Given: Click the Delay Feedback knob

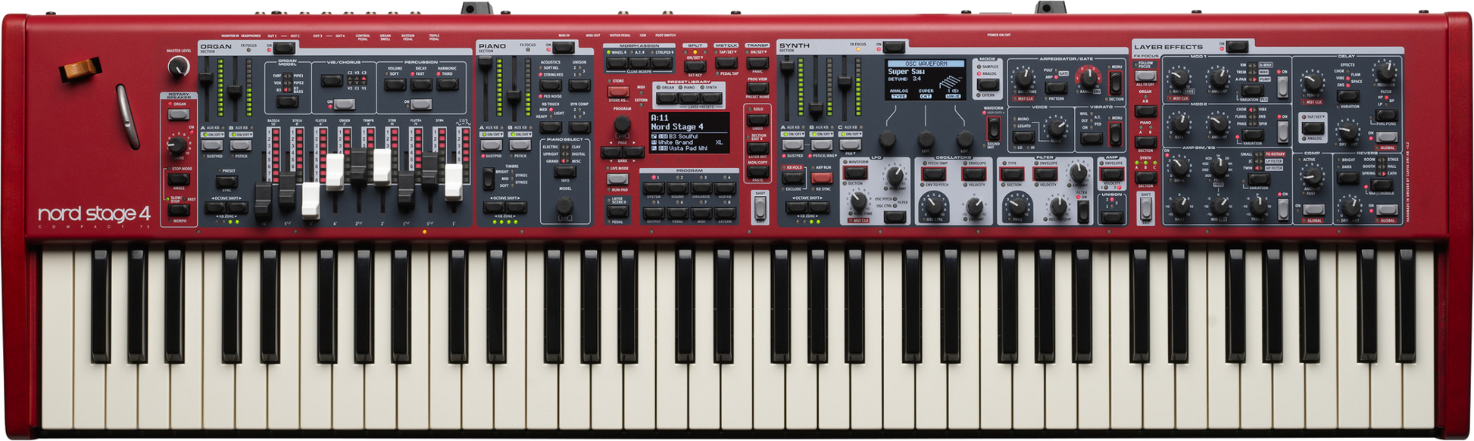Looking at the screenshot, I should 1385,73.
